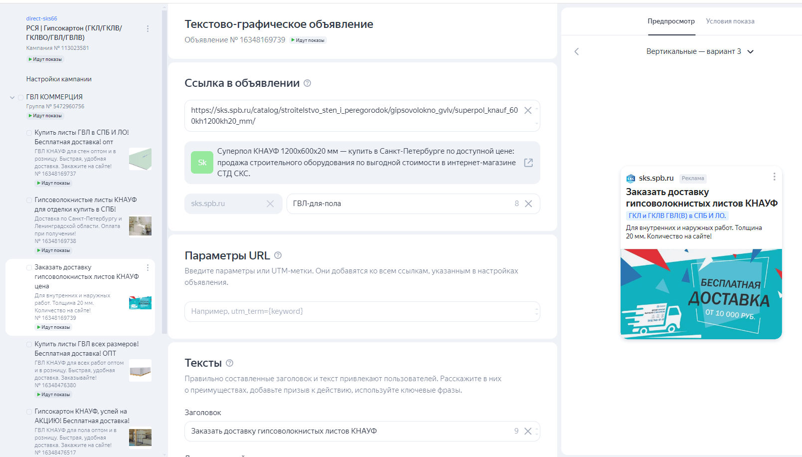Click 'Идут показы' status beside ad number 16348169739
This screenshot has width=802, height=457.
click(x=308, y=40)
